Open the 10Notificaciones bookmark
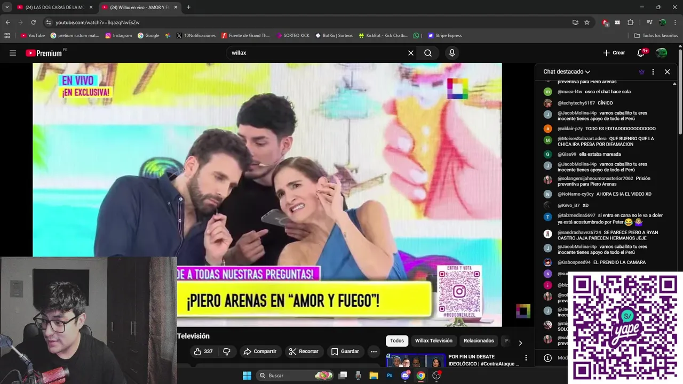 pos(196,35)
